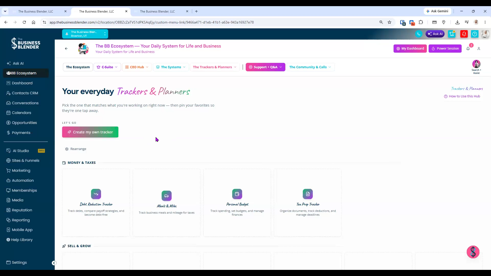This screenshot has height=276, width=491.
Task: Click the Tax Prep Tracker document icon
Action: click(308, 194)
